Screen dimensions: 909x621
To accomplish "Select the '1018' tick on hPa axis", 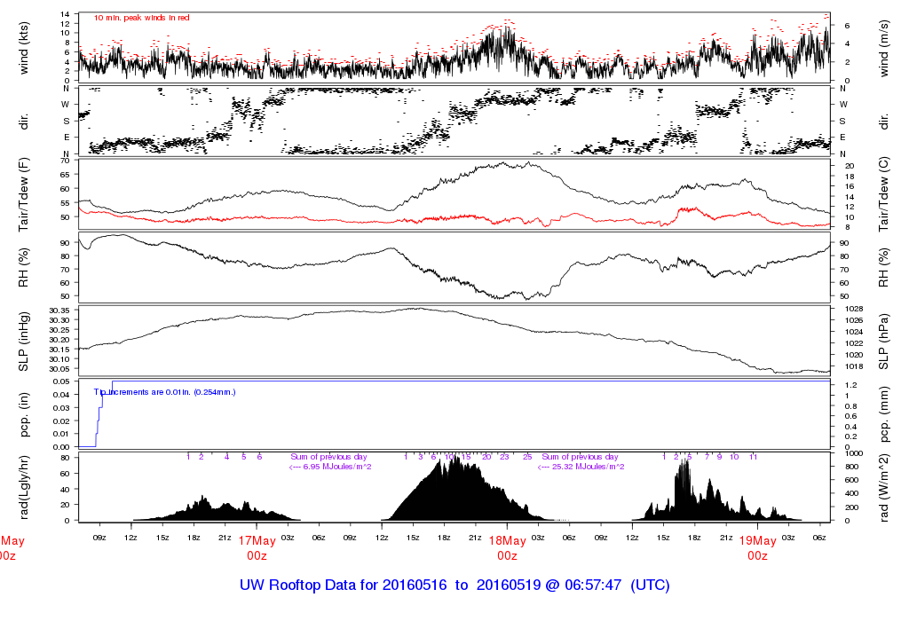I will coord(855,366).
